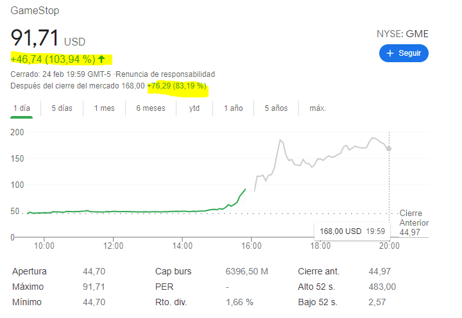Click the GameStop title text
The image size is (462, 318).
[35, 11]
